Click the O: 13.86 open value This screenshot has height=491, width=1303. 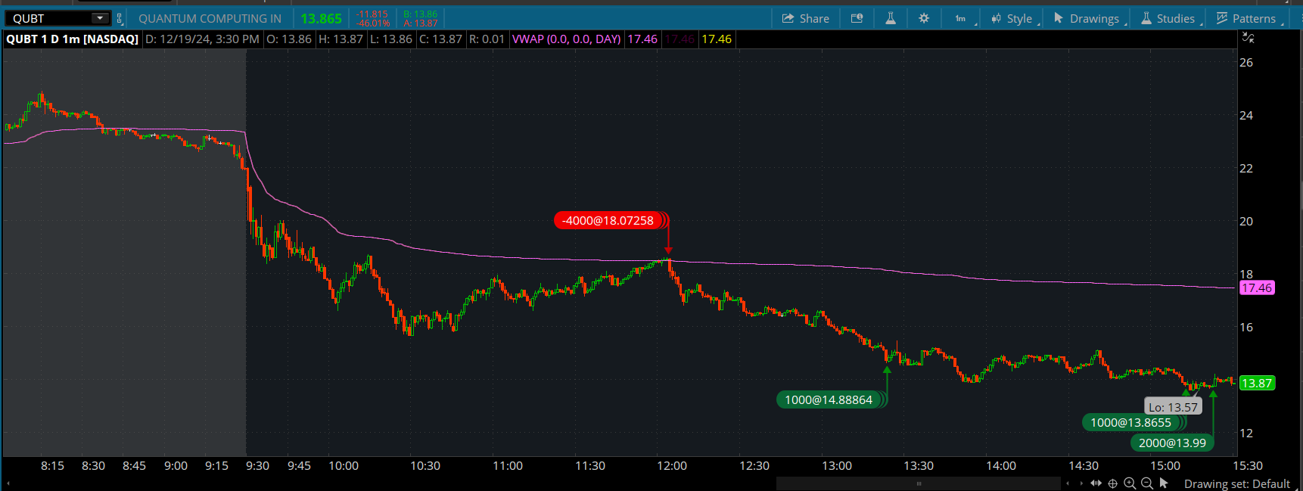289,39
